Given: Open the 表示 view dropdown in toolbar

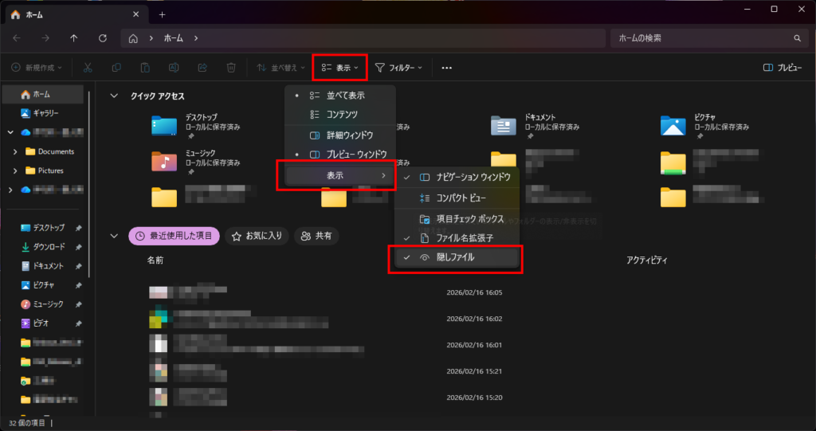Looking at the screenshot, I should [x=339, y=68].
